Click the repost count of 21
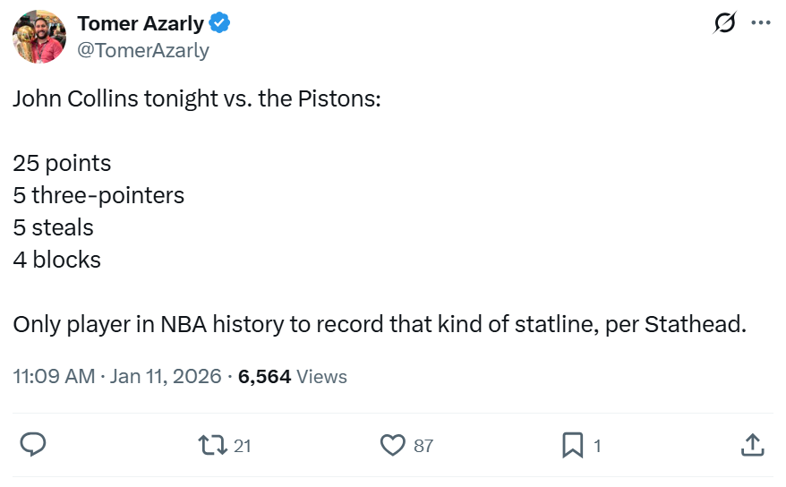The height and width of the screenshot is (487, 786). point(243,446)
